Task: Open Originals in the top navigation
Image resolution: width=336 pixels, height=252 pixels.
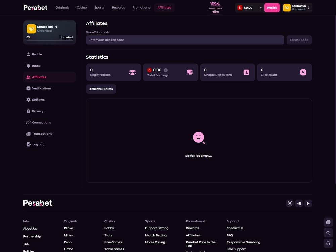Action: (x=62, y=7)
